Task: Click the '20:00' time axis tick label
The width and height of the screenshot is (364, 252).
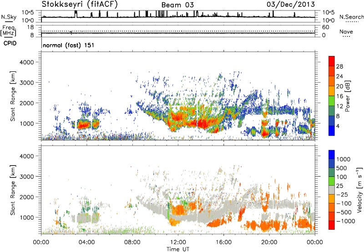Action: [x=269, y=242]
